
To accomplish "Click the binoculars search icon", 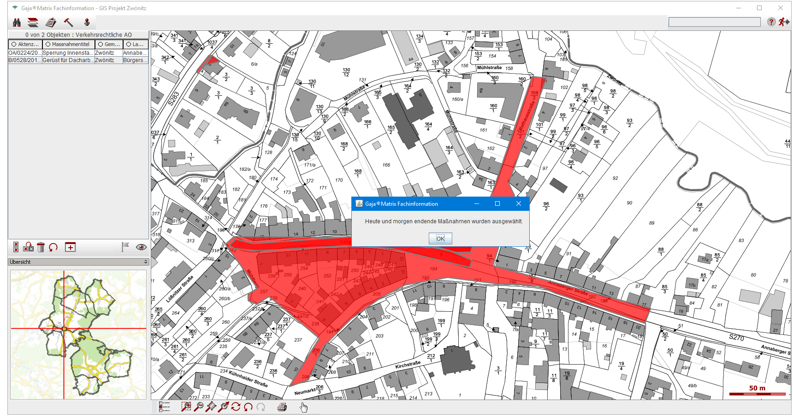I will pos(17,23).
